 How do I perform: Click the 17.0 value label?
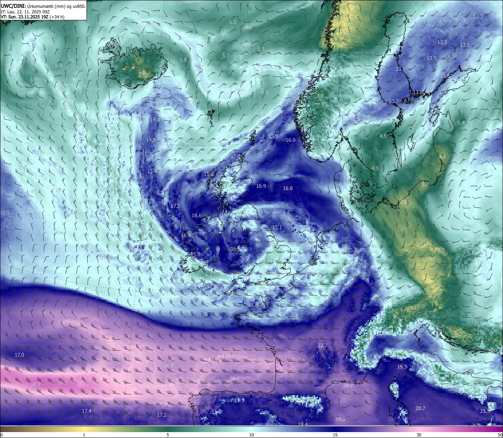point(19,355)
